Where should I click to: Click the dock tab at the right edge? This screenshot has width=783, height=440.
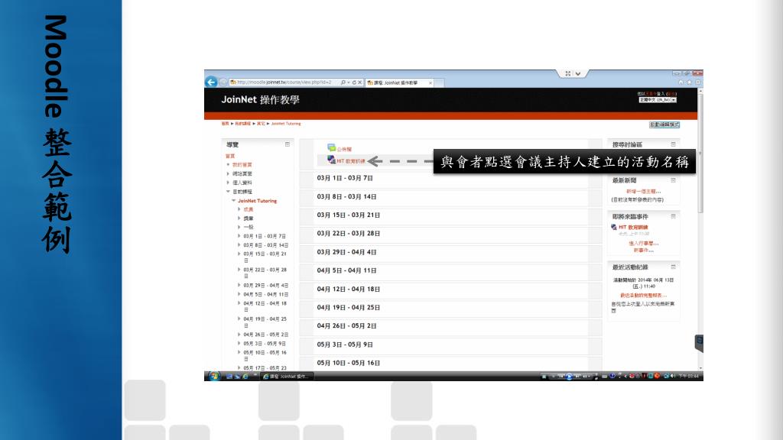pyautogui.click(x=699, y=343)
